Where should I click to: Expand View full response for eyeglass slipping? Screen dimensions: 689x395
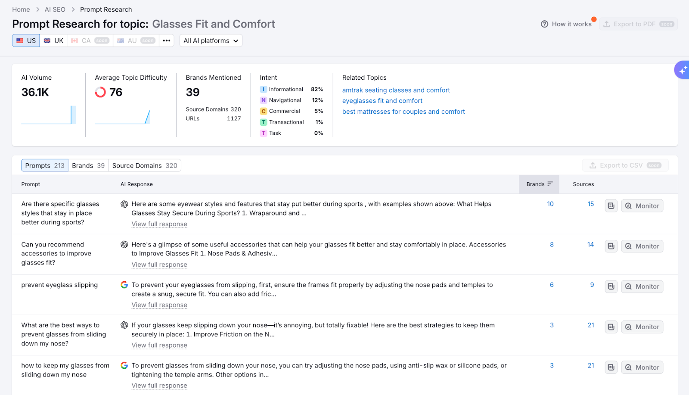(159, 305)
